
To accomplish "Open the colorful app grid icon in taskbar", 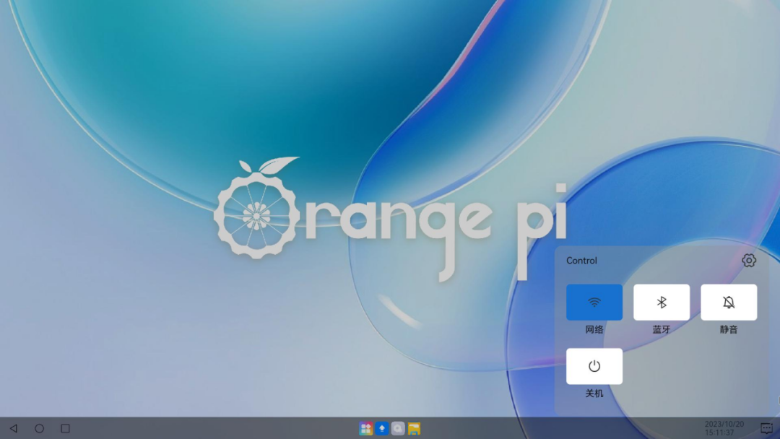I will (x=365, y=428).
